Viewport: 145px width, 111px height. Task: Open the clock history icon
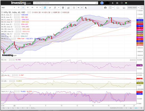(x=122, y=3)
